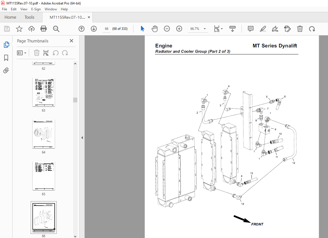The height and width of the screenshot is (238, 328).
Task: Click the 'FRONT' label in diagram
Action: [257, 224]
